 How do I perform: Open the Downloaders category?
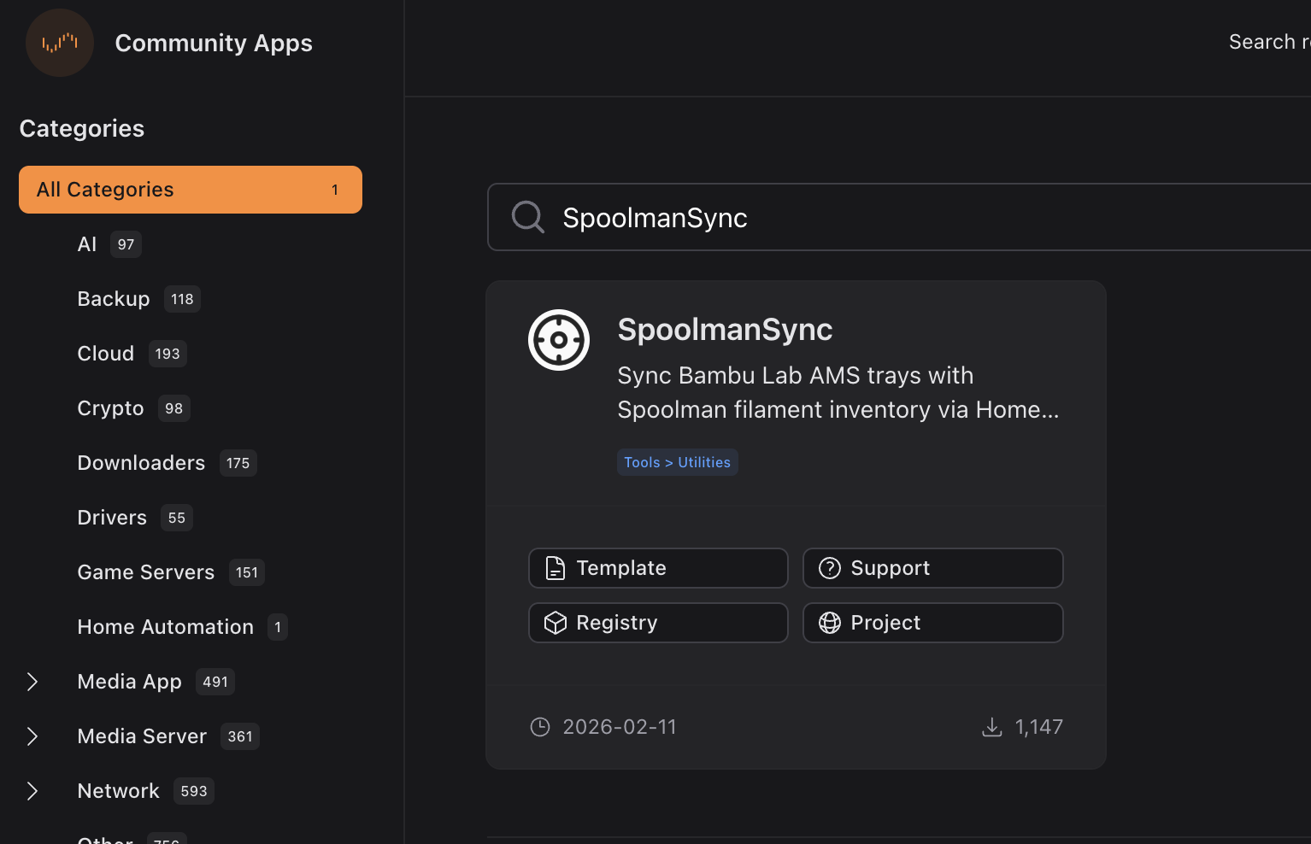[141, 463]
